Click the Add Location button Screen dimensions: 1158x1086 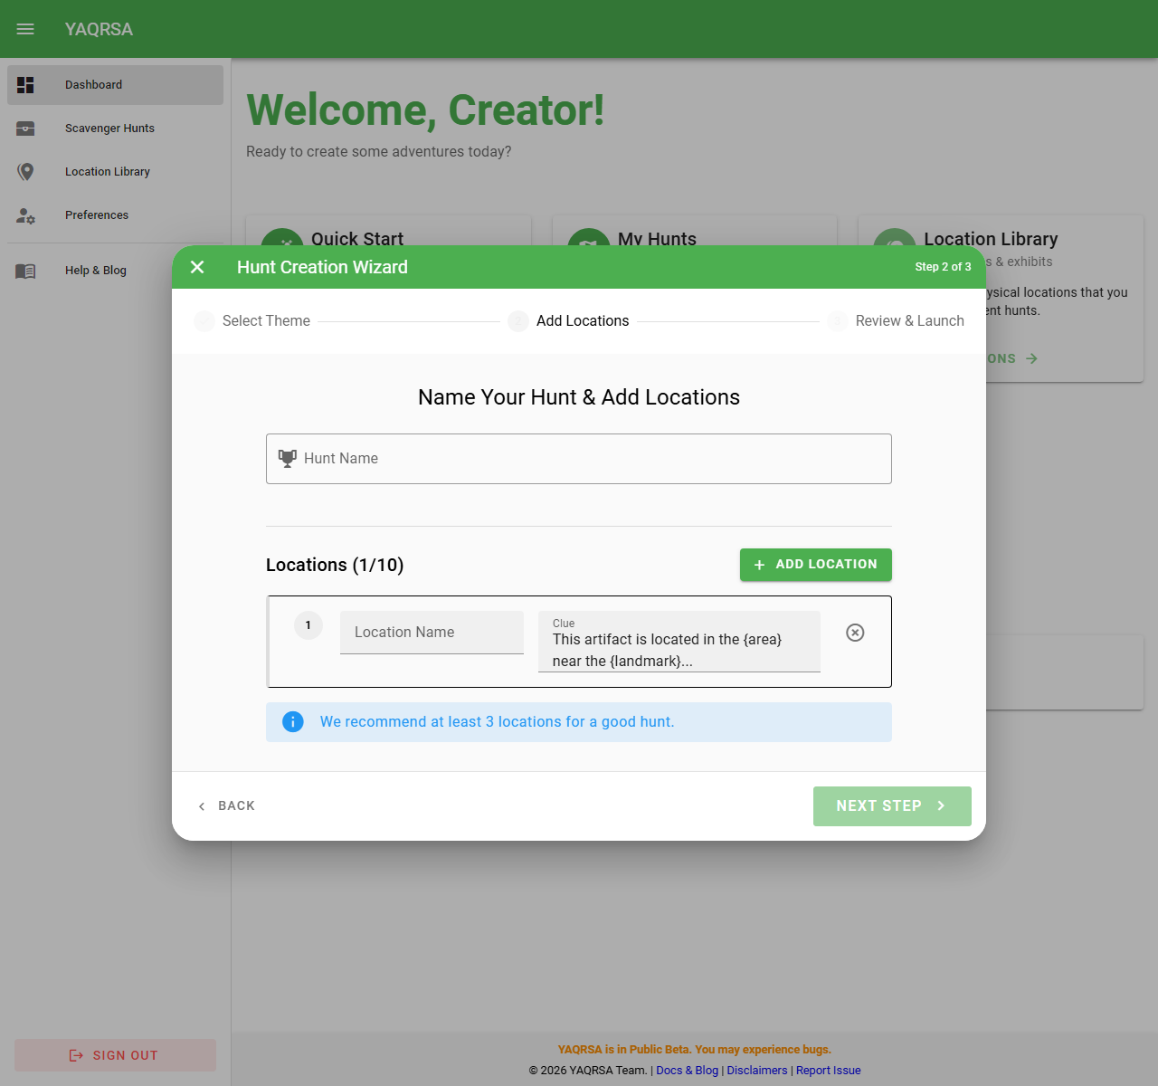(x=816, y=565)
